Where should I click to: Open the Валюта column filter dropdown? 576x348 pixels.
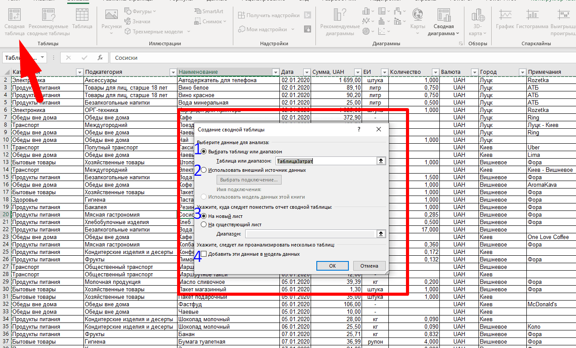click(474, 72)
